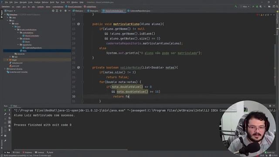Open the Edit menu
Screen dimensions: 279x157
(11, 2)
